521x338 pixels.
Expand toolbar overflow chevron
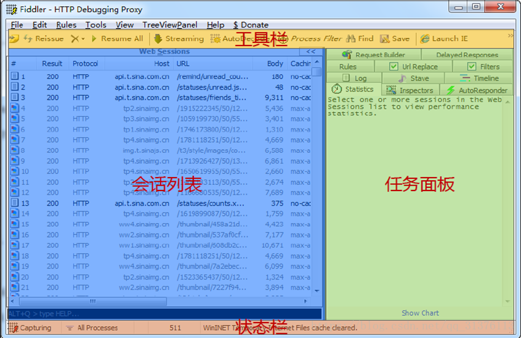point(511,36)
